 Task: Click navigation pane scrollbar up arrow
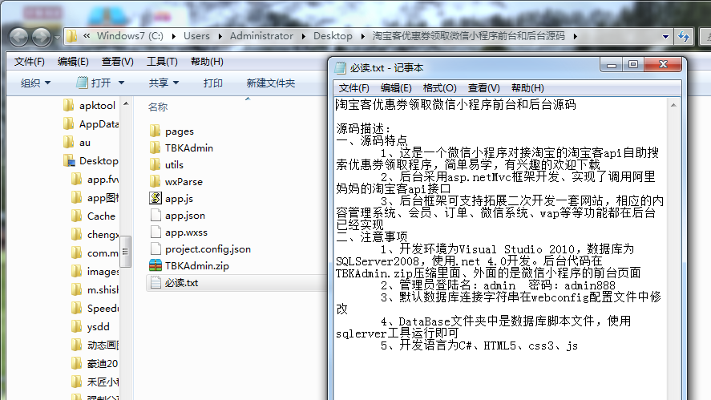pos(126,104)
